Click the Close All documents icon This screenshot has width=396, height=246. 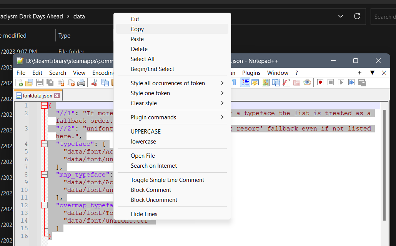tap(71, 83)
